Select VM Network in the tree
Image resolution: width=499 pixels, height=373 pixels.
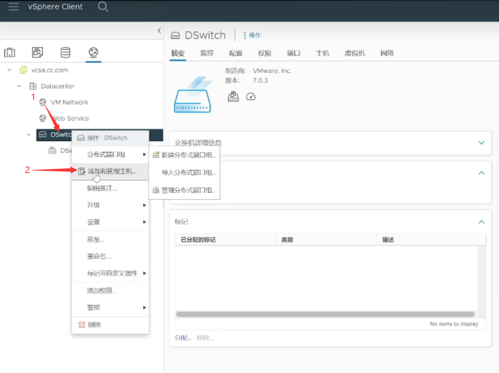pyautogui.click(x=69, y=102)
